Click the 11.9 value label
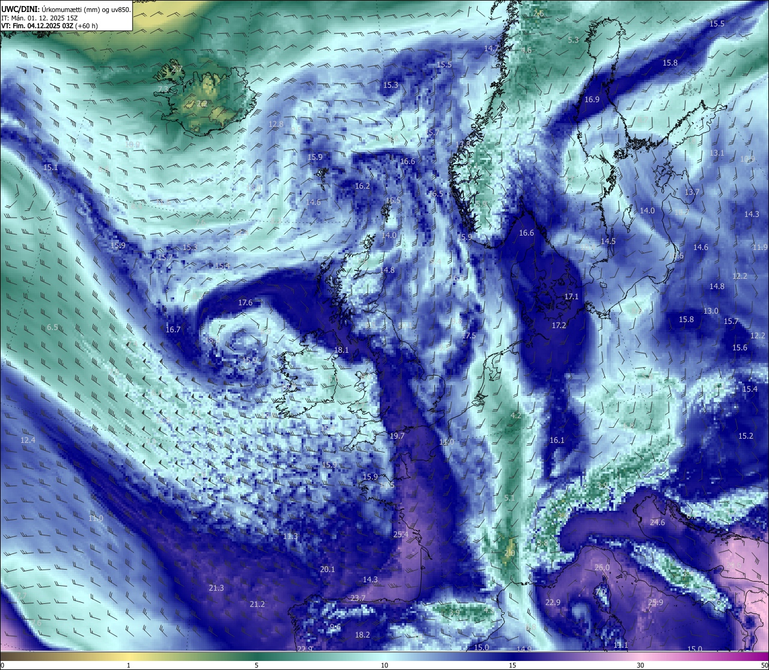 pyautogui.click(x=760, y=247)
